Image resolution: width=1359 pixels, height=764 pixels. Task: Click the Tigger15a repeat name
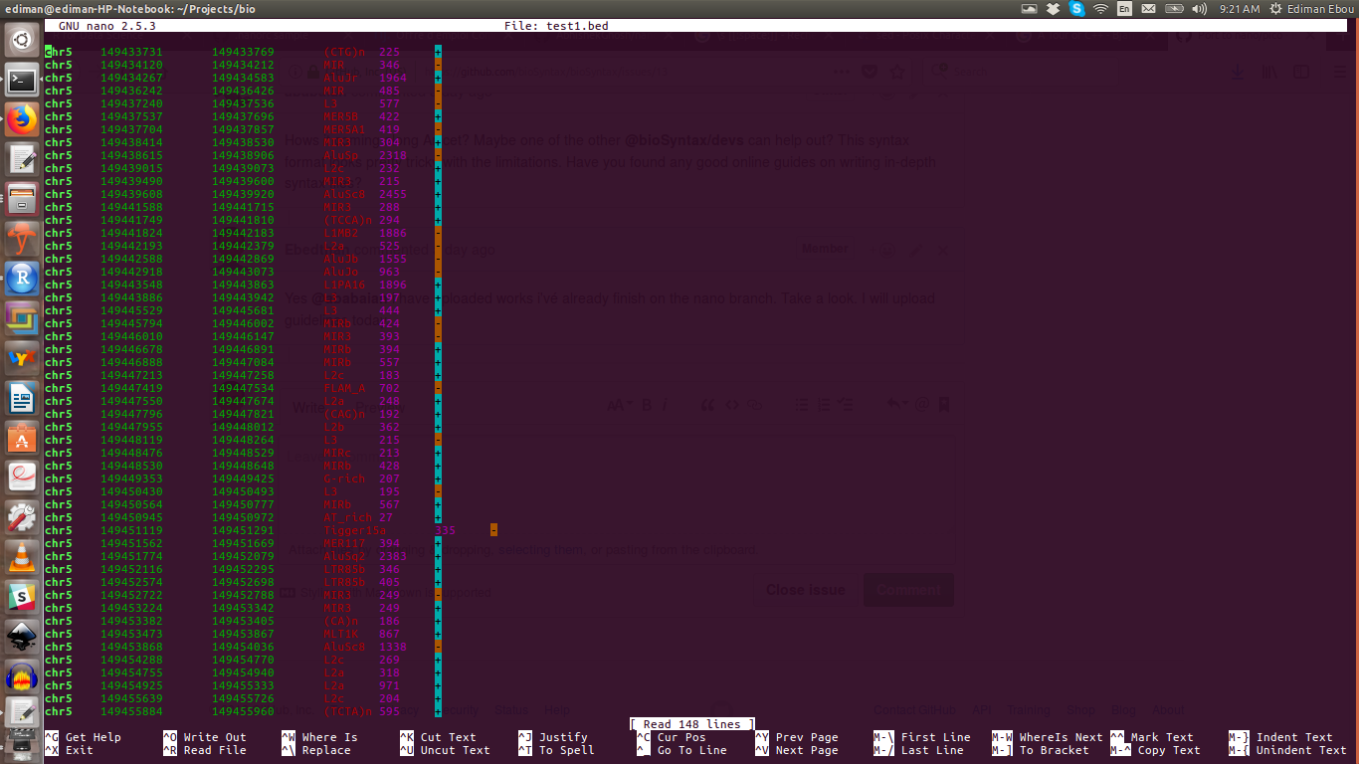click(x=354, y=530)
